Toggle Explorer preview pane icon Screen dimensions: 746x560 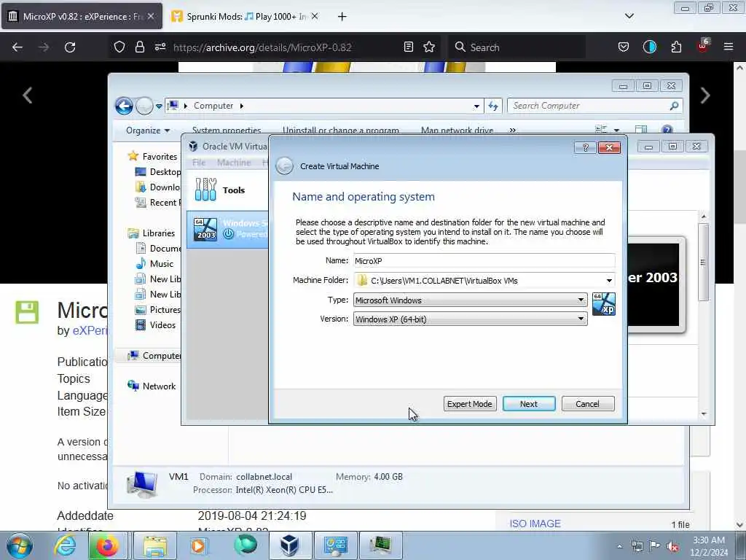(x=641, y=130)
